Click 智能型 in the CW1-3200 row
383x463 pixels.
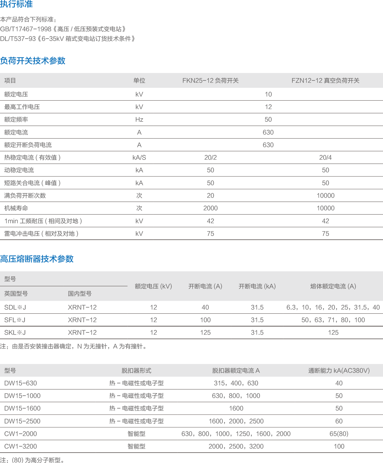point(136,446)
